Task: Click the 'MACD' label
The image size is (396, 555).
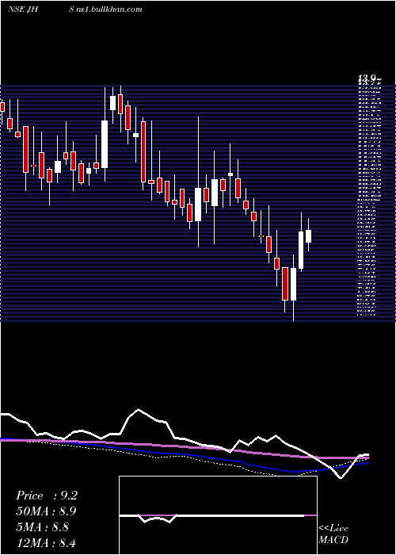Action: (333, 540)
